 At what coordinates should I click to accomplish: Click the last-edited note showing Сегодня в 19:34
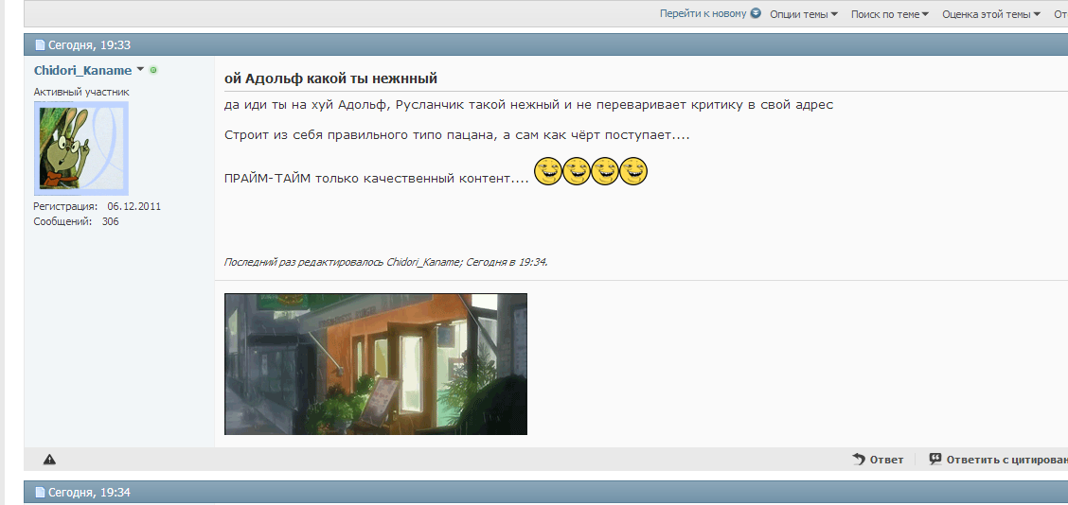click(386, 262)
